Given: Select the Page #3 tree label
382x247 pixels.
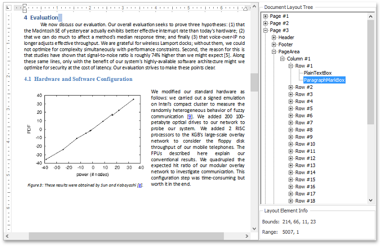Looking at the screenshot, I should pos(279,31).
